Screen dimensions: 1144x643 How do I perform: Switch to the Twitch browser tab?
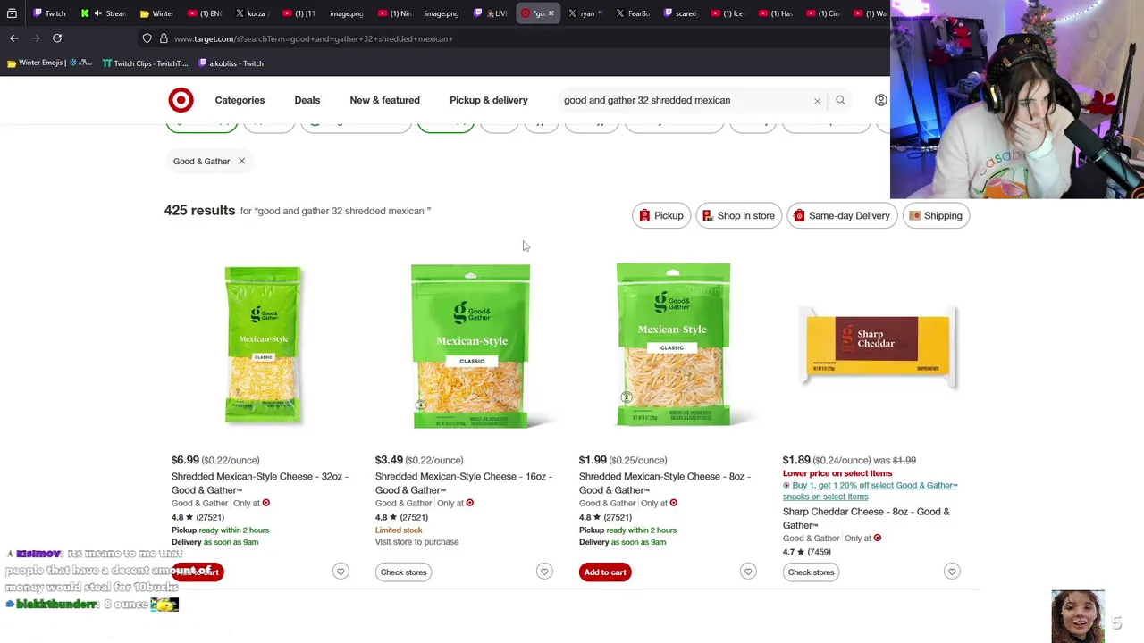[x=50, y=13]
